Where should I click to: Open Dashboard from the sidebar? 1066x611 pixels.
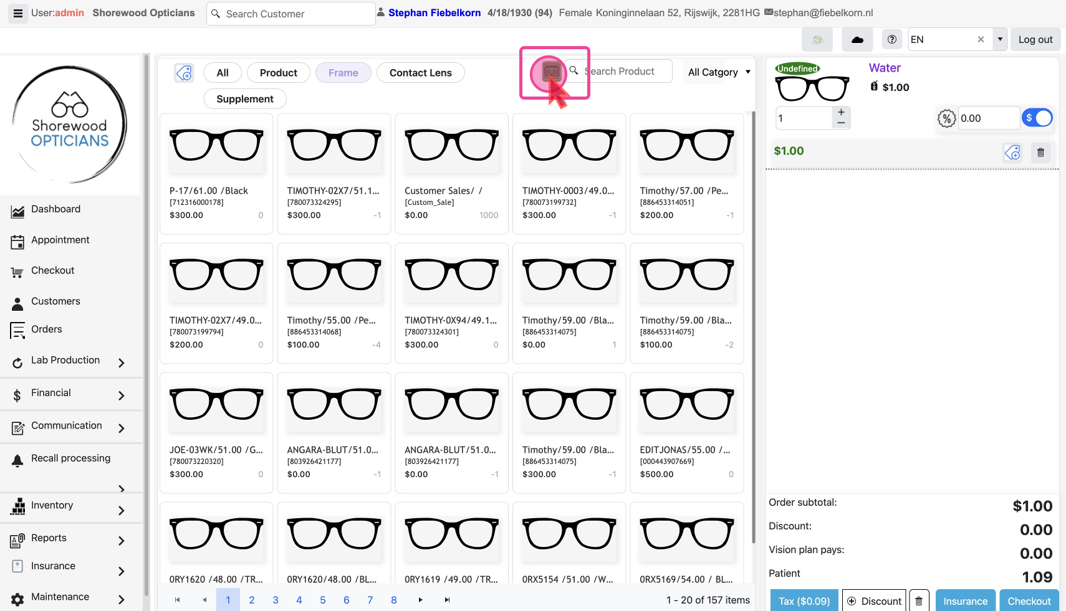coord(55,209)
